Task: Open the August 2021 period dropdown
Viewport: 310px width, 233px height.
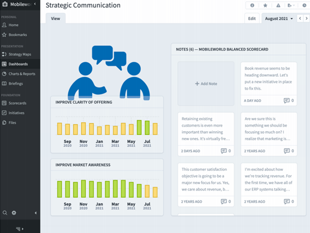Action: [279, 18]
